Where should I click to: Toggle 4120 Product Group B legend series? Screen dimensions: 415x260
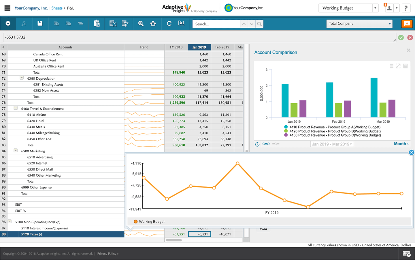point(332,131)
